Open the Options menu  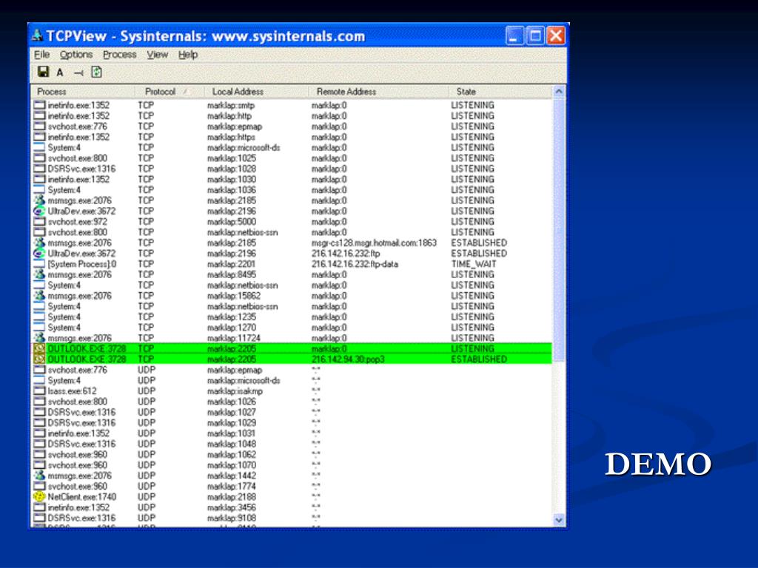76,55
